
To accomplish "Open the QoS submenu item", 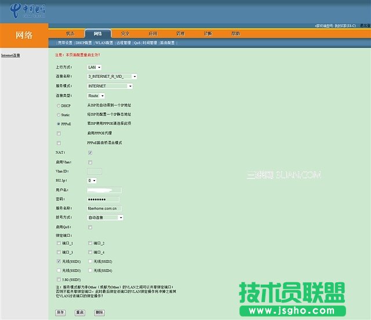I will [x=137, y=43].
